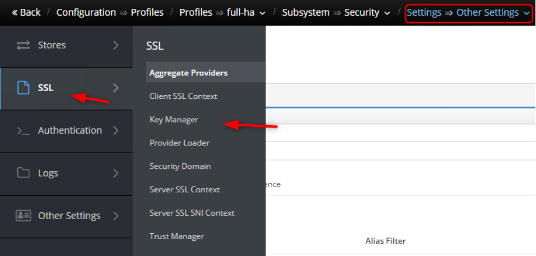Expand the Authentication submenu chevron
Screen dimensions: 536x256
tap(116, 131)
